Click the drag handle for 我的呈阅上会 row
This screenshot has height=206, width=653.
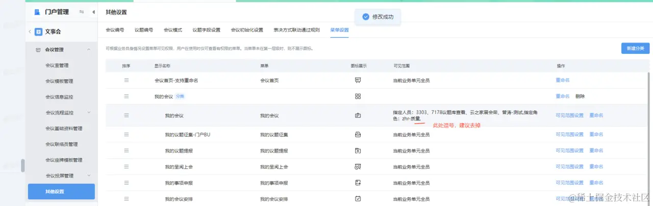click(127, 167)
